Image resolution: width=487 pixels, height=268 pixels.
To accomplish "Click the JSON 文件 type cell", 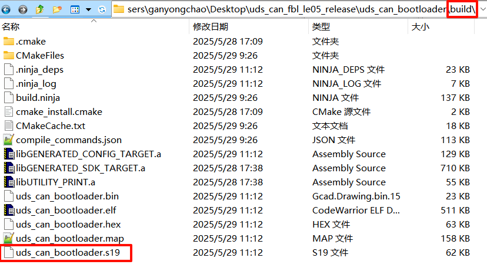I will (x=333, y=140).
